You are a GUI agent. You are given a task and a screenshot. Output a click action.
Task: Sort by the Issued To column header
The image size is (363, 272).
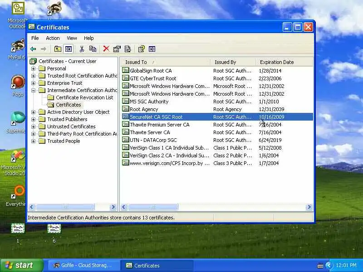pyautogui.click(x=165, y=62)
